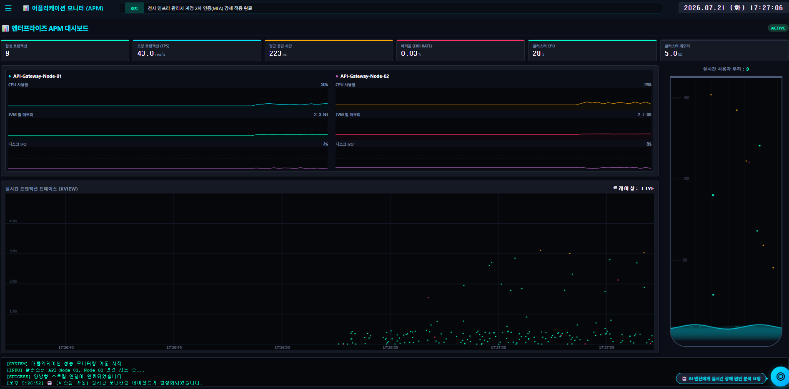
Task: Click the 17:26:55 marker on XVIEW timeline
Action: tap(390, 347)
